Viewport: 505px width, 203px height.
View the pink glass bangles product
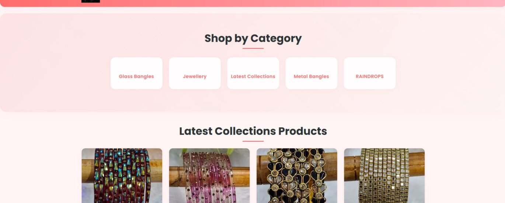click(209, 176)
